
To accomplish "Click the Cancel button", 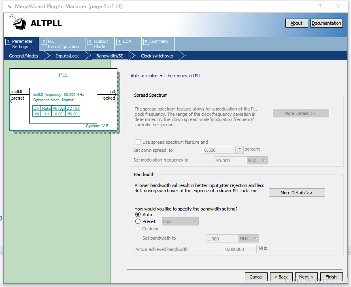I will point(256,277).
